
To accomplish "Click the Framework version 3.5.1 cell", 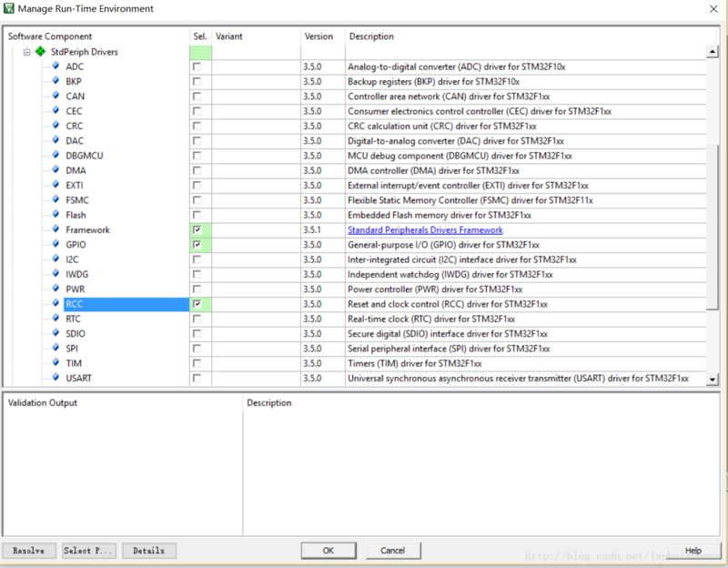I will 323,230.
